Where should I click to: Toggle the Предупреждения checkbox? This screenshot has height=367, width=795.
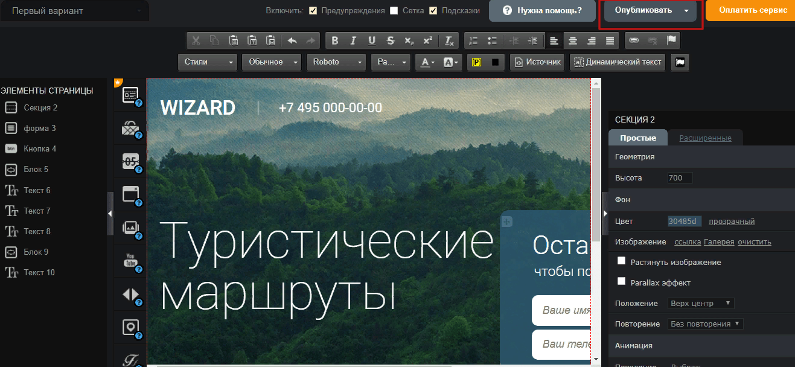[x=313, y=10]
